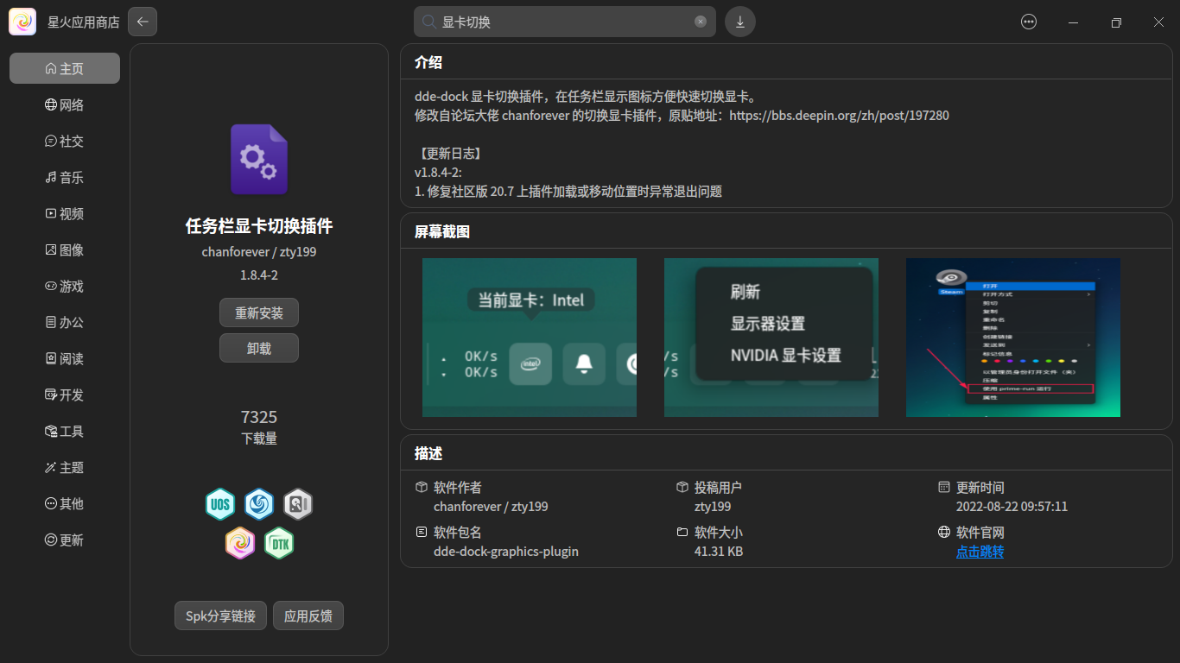Clear the search box text
This screenshot has height=663, width=1180.
[x=701, y=22]
